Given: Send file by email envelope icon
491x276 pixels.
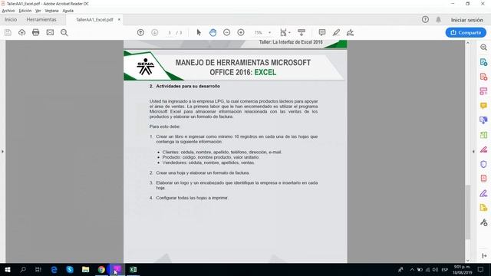Looking at the screenshot, I should coord(50,32).
